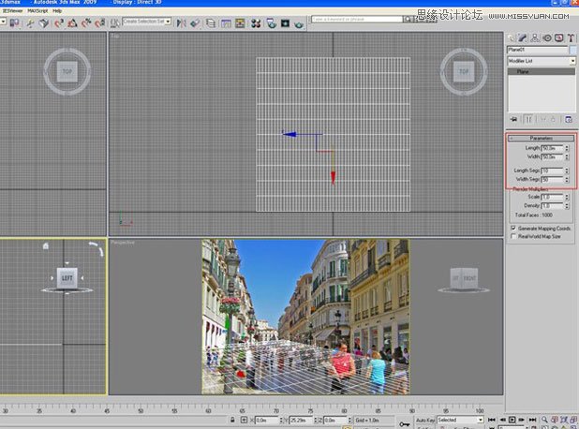
Task: Switch to the Utilities panel tab
Action: click(571, 37)
